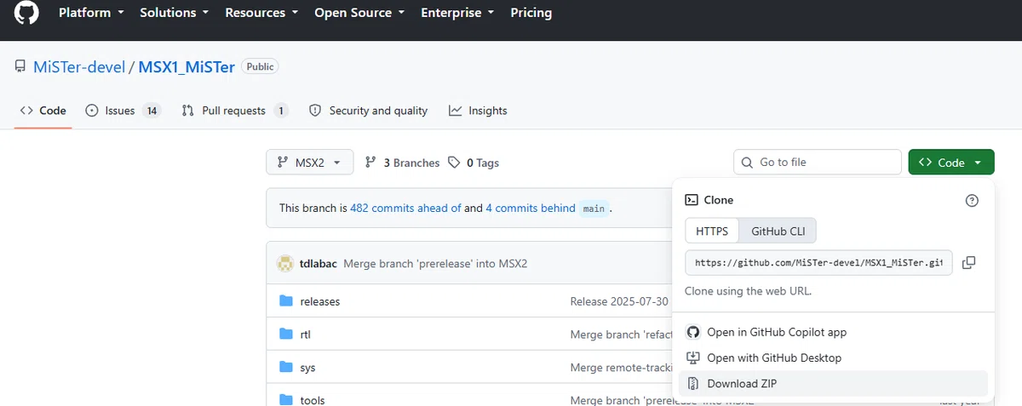This screenshot has width=1022, height=406.
Task: Open the releases folder name
Action: point(320,301)
